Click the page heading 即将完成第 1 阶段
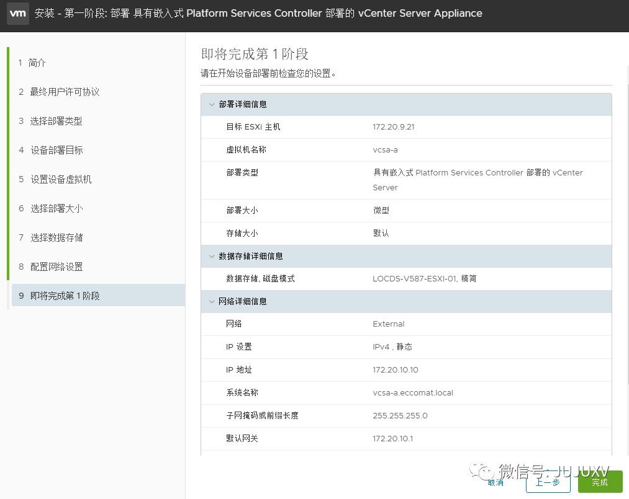Screen dimensions: 629x499 click(x=255, y=54)
